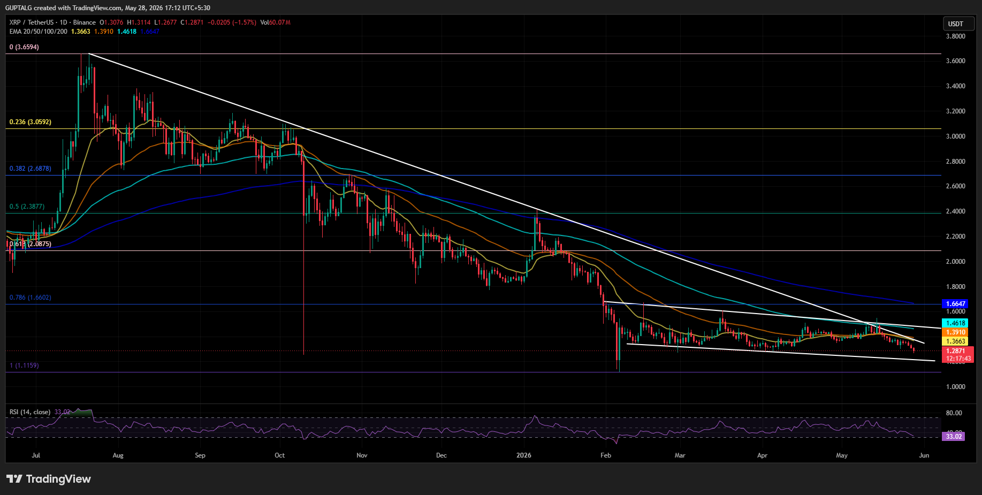
Task: Click the Sep label on time axis
Action: (200, 455)
